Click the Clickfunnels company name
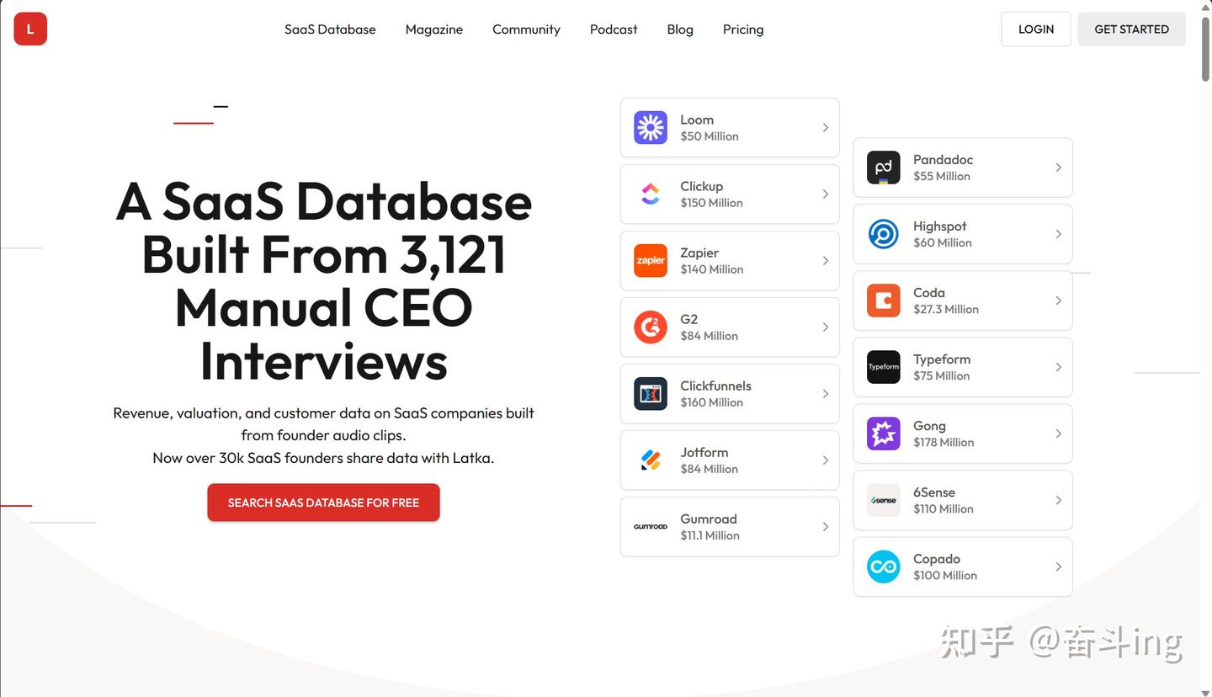 point(715,386)
